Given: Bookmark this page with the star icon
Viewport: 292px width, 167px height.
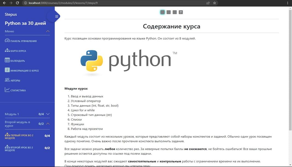Looking at the screenshot, I should (x=214, y=3).
